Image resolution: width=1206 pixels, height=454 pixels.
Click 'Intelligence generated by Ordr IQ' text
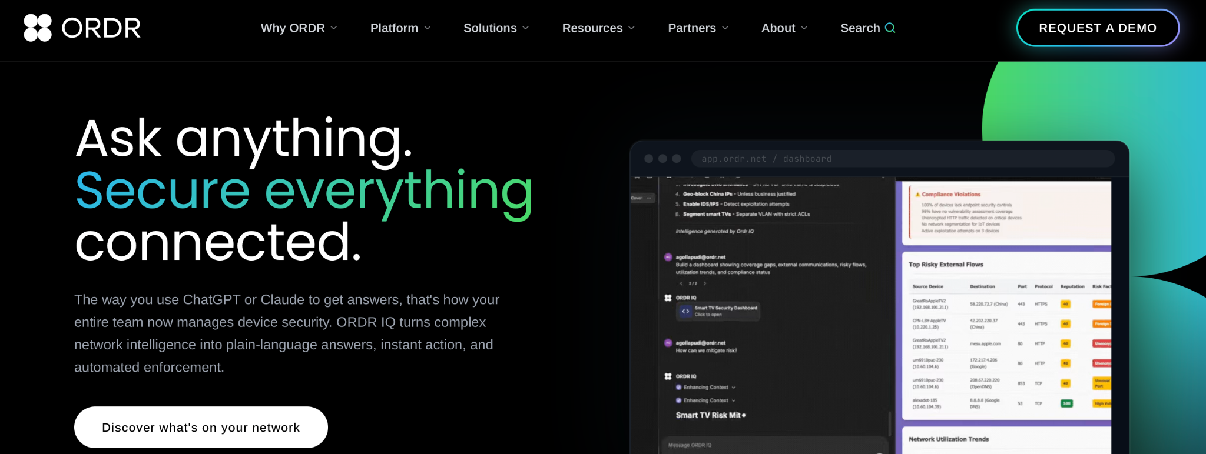click(x=714, y=231)
